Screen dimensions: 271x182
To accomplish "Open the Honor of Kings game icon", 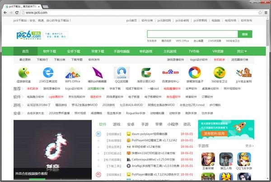I will [208, 159].
